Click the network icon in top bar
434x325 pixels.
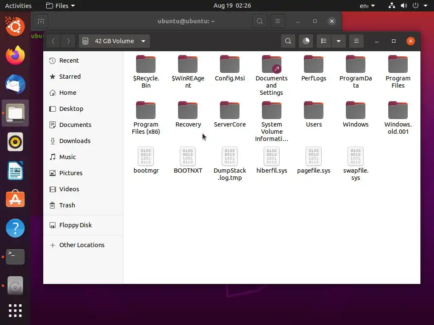(392, 6)
